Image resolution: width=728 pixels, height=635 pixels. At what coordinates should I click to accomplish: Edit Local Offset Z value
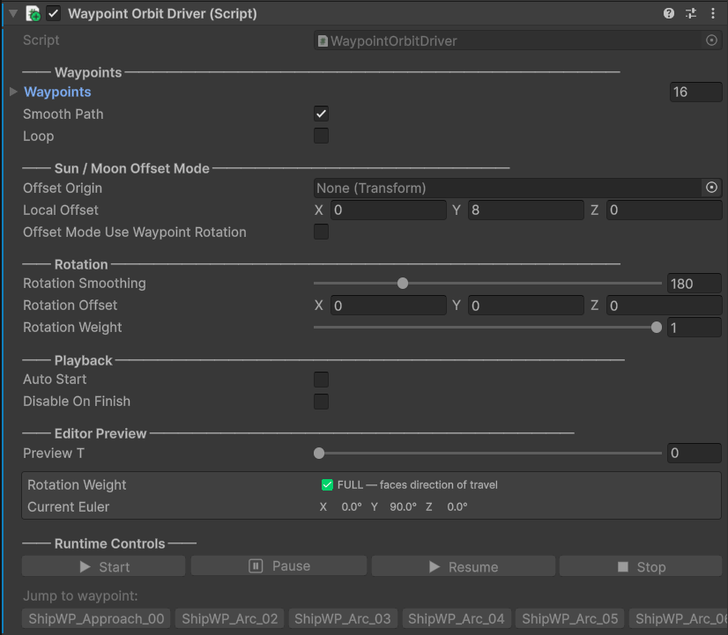(x=664, y=210)
